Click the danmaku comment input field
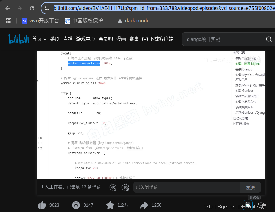The width and height of the screenshot is (275, 212). [186, 187]
